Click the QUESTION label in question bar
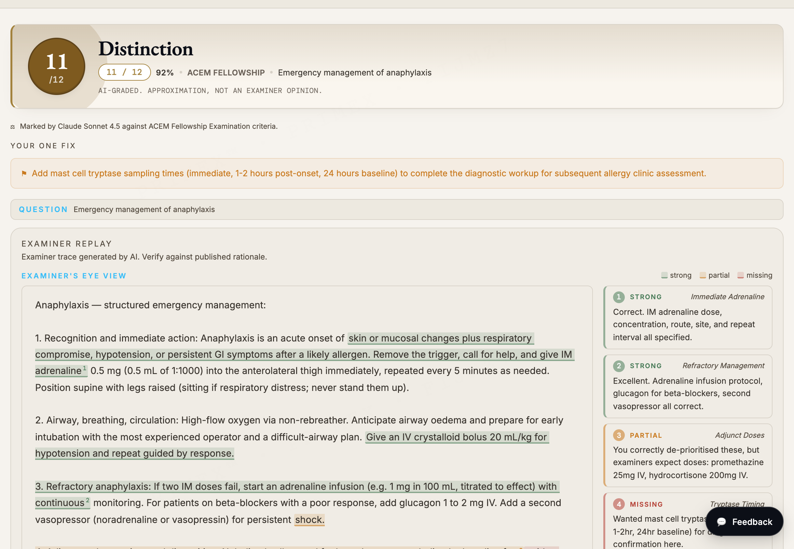Image resolution: width=794 pixels, height=549 pixels. click(43, 209)
